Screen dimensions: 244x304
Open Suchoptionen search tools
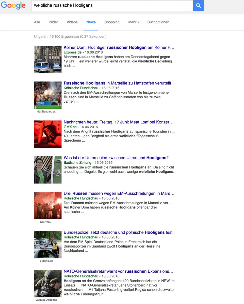pyautogui.click(x=158, y=22)
